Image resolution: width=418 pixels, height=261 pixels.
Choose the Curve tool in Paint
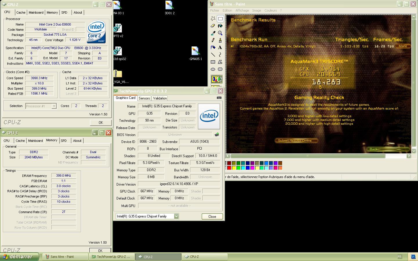click(220, 55)
